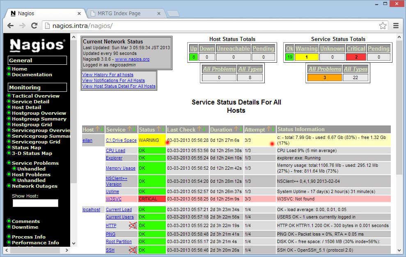Open the eilian host link
This screenshot has width=406, height=257.
(x=87, y=141)
